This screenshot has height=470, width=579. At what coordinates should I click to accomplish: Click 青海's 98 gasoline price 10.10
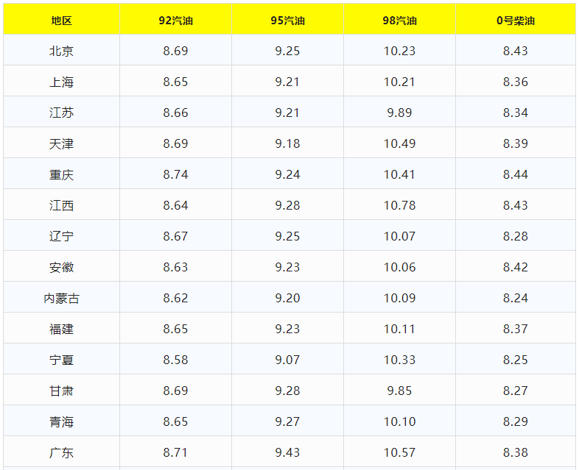(x=399, y=422)
